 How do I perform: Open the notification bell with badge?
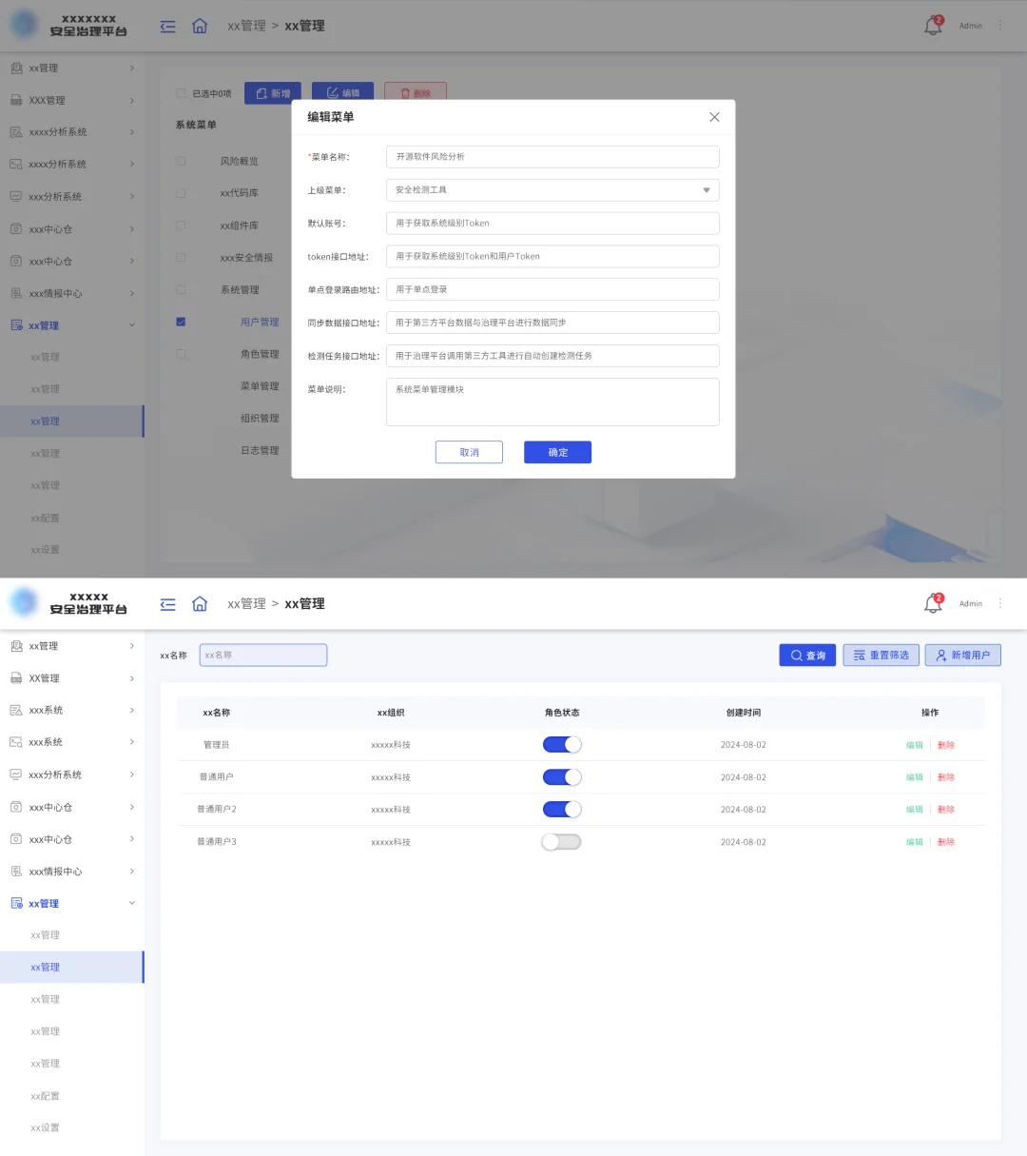933,25
